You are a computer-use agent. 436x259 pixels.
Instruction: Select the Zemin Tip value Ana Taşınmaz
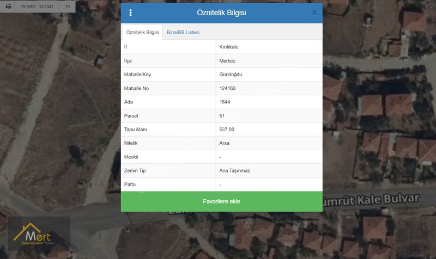(234, 170)
